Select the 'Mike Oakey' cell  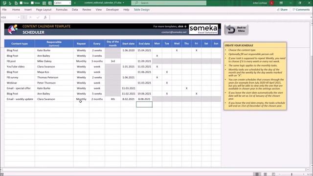tap(54, 61)
